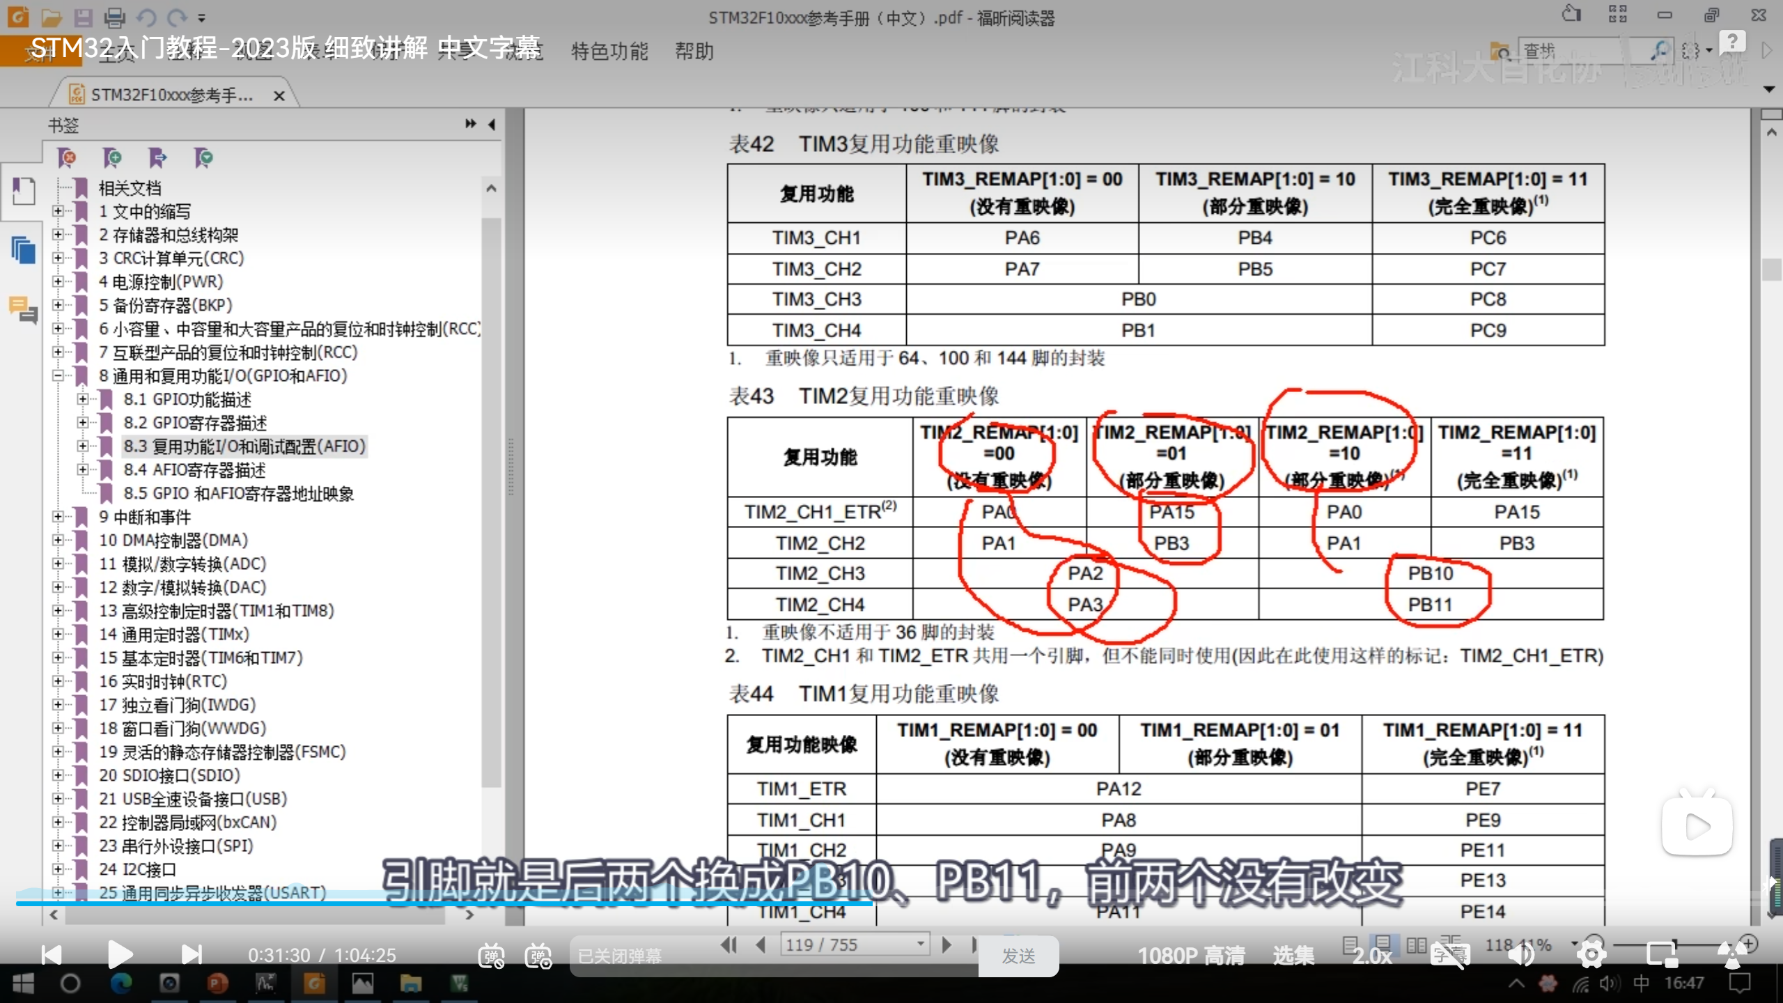The width and height of the screenshot is (1783, 1003).
Task: Open the 选集 episode list
Action: click(x=1293, y=956)
